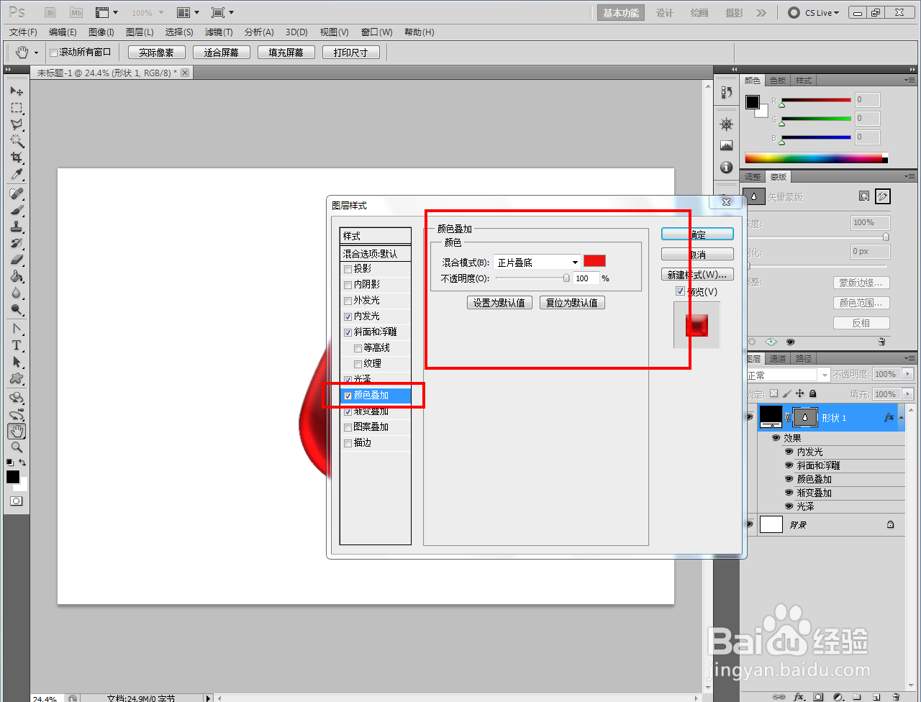Click the 复位为默认值 button

click(x=572, y=303)
